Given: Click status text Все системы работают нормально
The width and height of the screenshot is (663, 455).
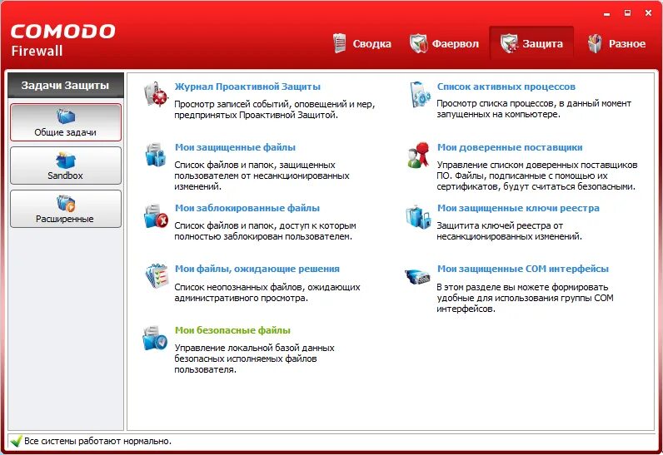Looking at the screenshot, I should click(97, 441).
